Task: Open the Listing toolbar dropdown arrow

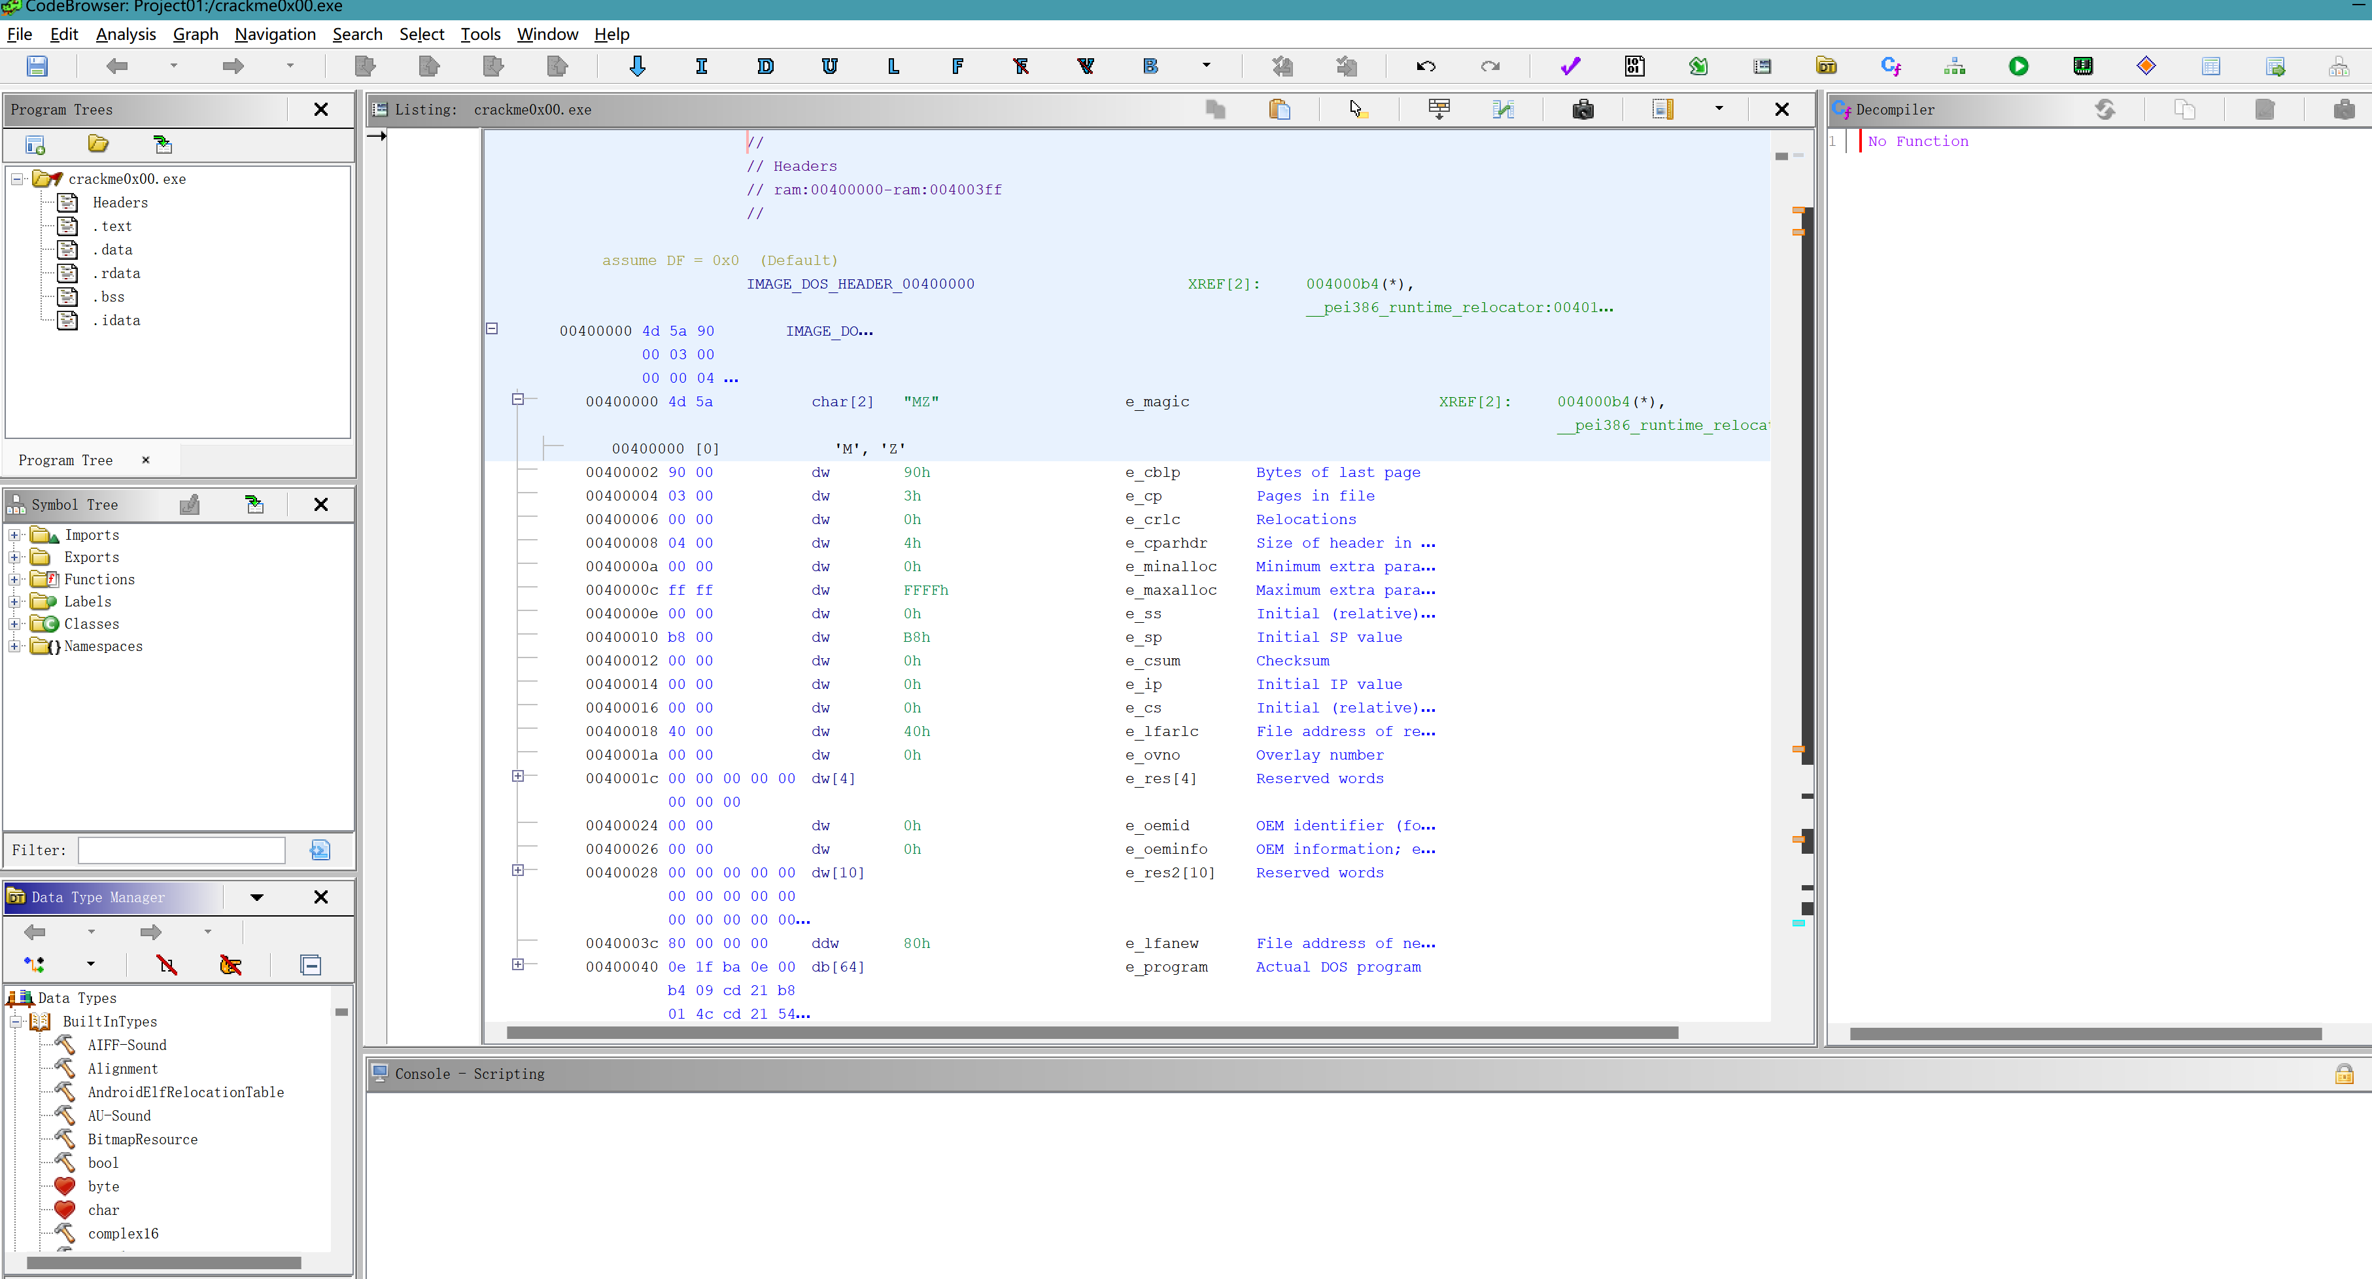Action: pyautogui.click(x=1718, y=109)
